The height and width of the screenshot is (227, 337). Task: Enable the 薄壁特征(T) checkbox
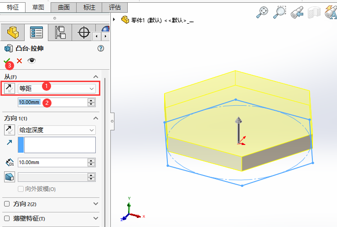tap(7, 218)
